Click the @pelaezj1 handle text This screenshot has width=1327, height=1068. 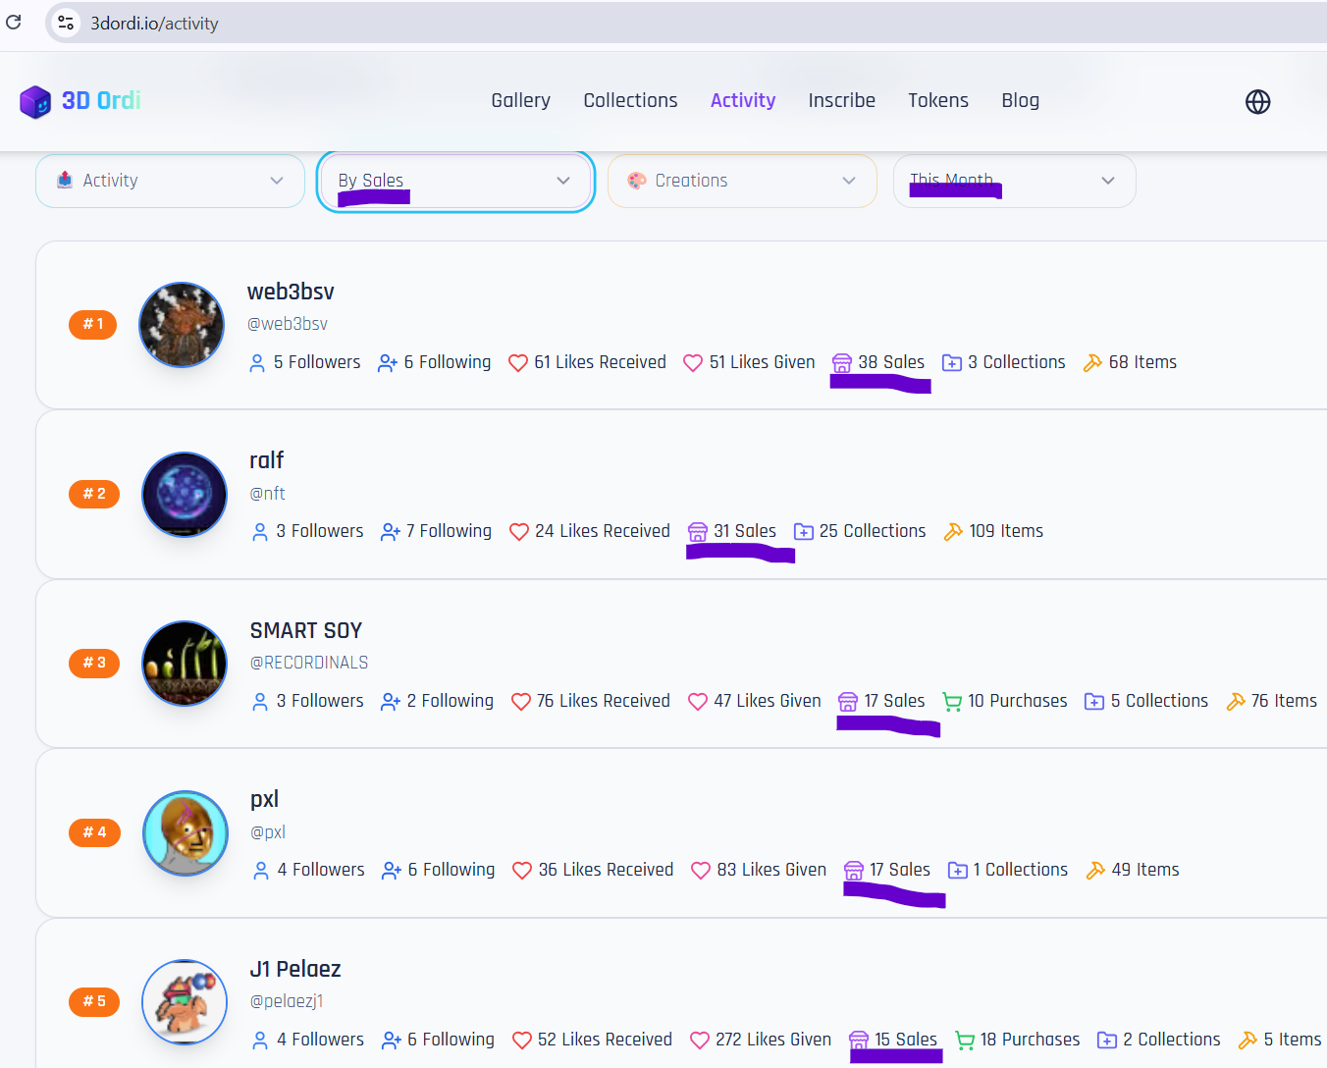click(287, 1001)
